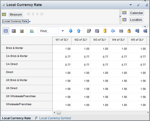Select the Local Currency Rate tab
This screenshot has height=121, width=150.
point(16,118)
